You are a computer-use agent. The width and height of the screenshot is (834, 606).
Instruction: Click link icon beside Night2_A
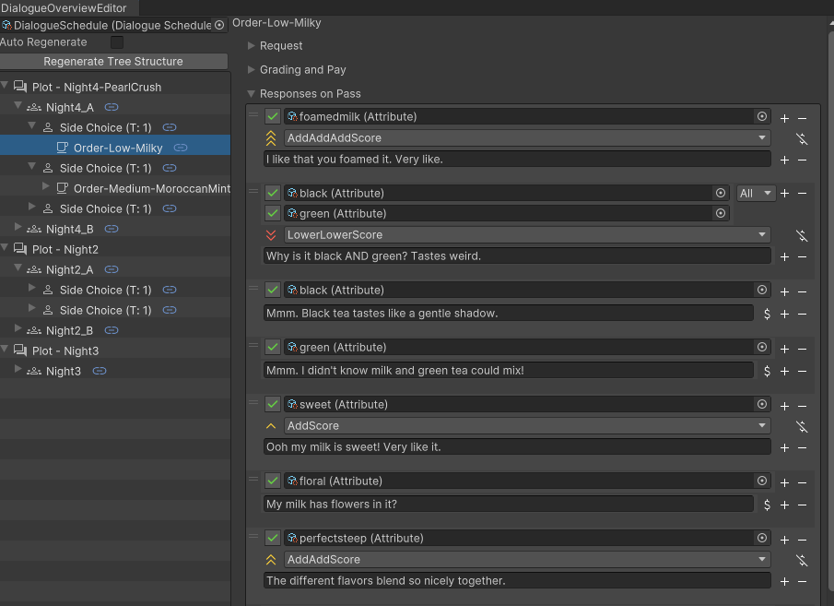[112, 269]
